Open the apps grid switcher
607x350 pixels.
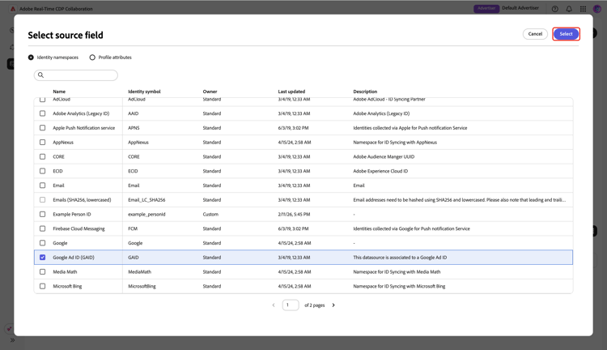(583, 9)
